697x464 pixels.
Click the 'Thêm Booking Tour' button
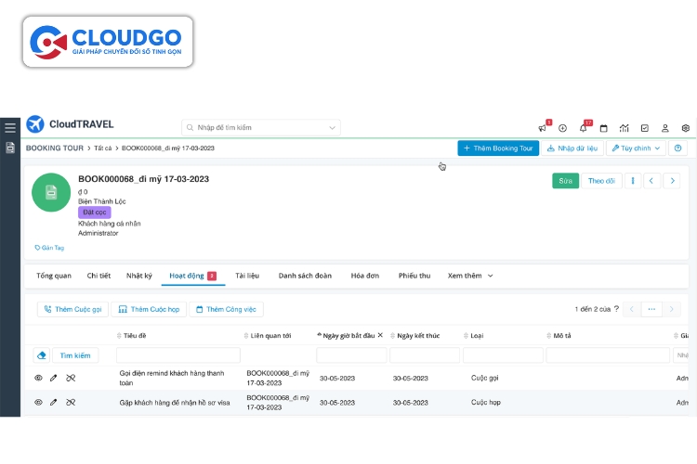pos(497,148)
